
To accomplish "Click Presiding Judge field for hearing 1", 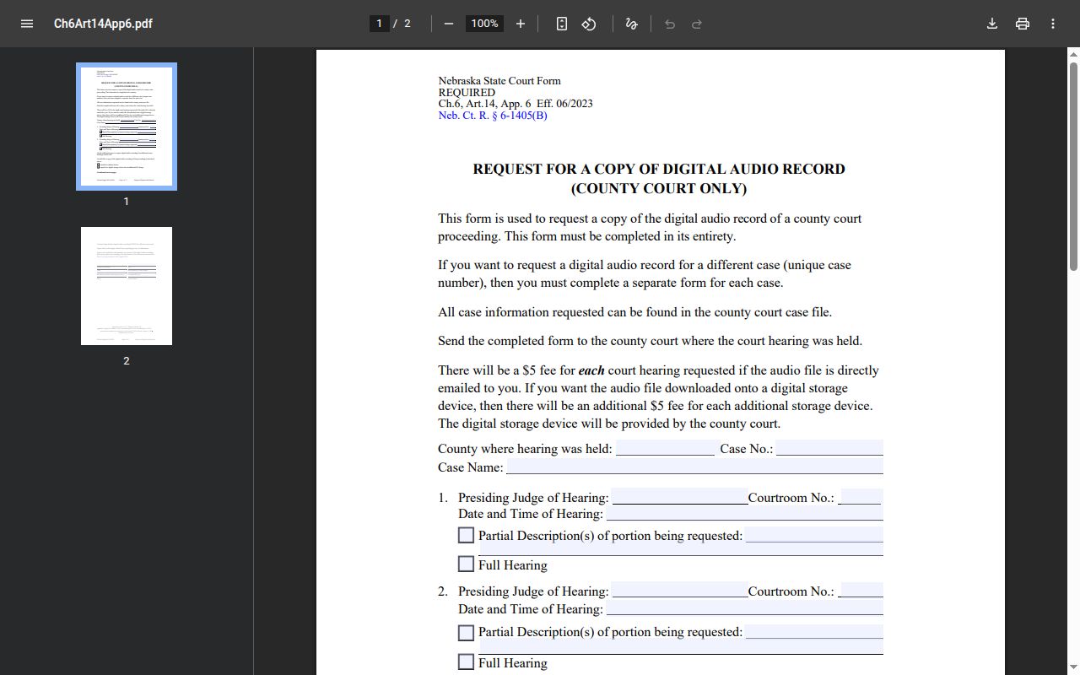I will 680,497.
